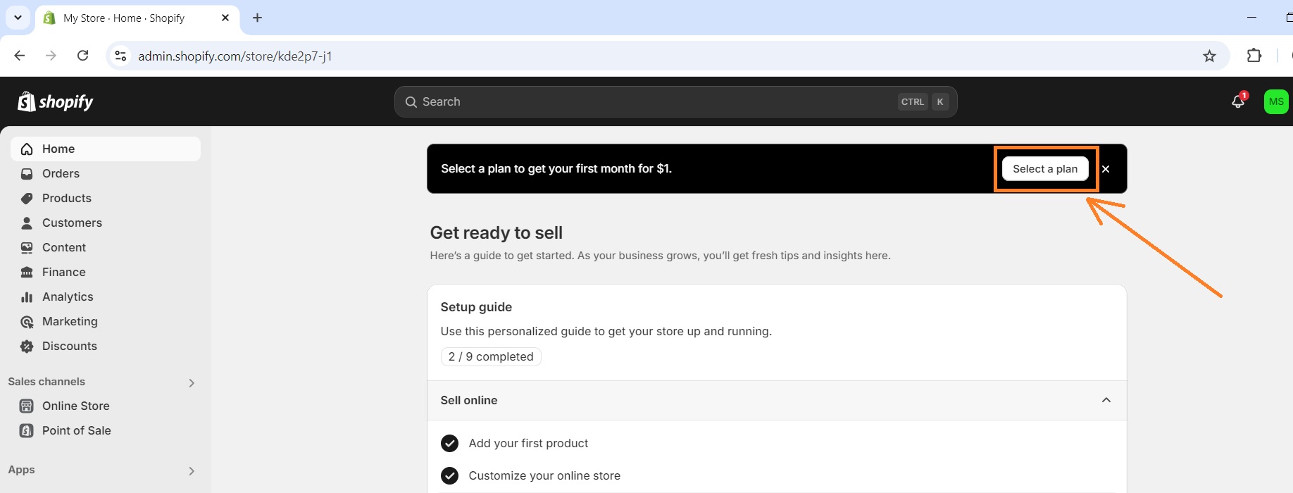This screenshot has width=1293, height=493.
Task: Open the Discounts section
Action: [x=70, y=346]
